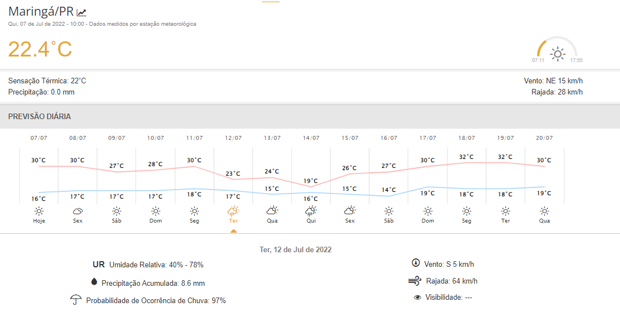Click the wind gust icon beside Rajada
This screenshot has height=316, width=620.
[415, 281]
